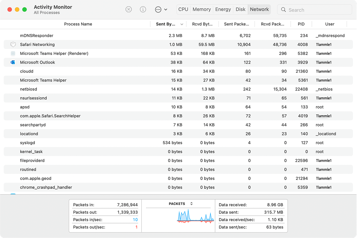This screenshot has height=238, width=357.
Task: Switch to the Memory tab
Action: click(201, 9)
